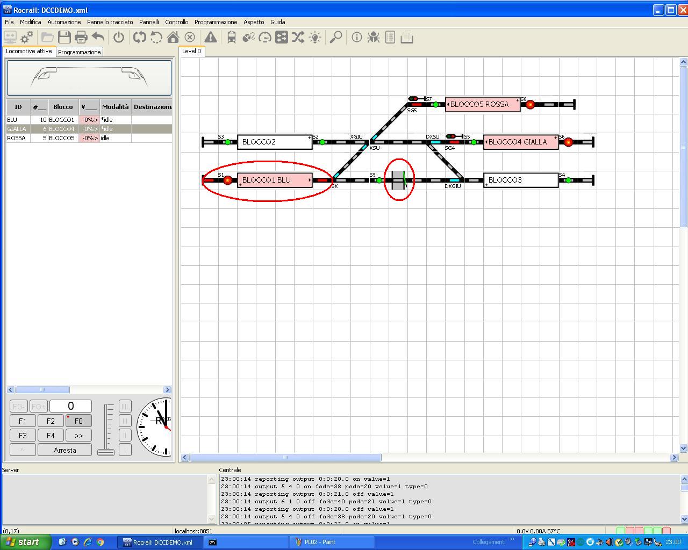Click the track plan horizontal scrollbar thumb

[x=285, y=458]
